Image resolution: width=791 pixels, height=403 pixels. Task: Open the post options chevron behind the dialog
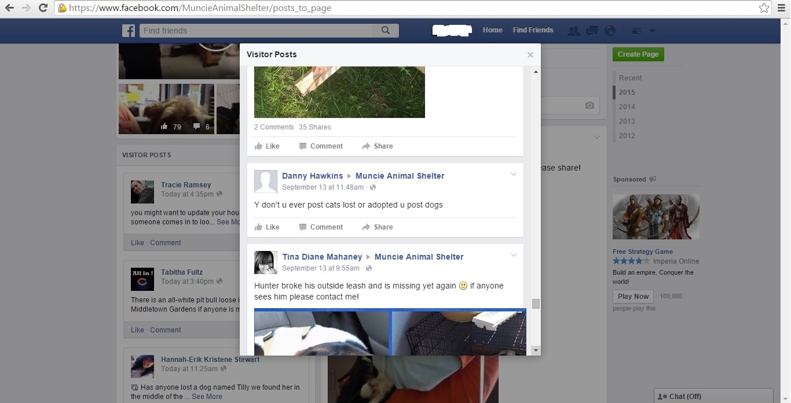click(596, 137)
